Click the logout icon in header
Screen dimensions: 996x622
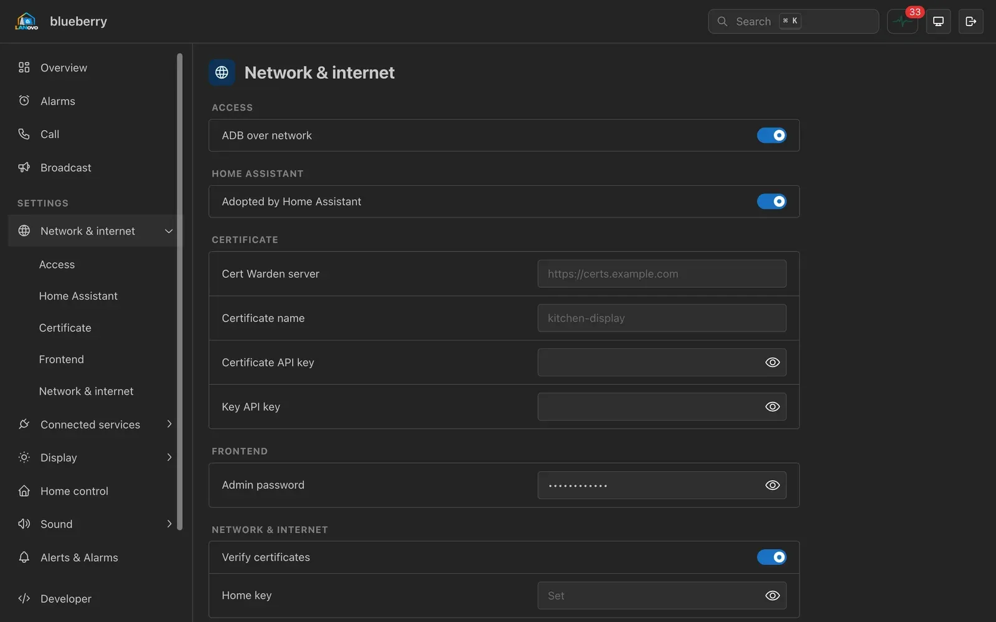coord(970,22)
